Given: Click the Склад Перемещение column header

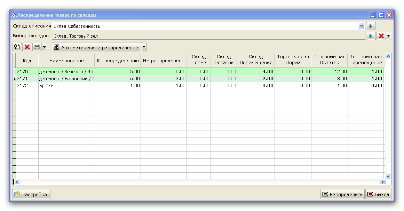Looking at the screenshot, I should coord(256,60).
